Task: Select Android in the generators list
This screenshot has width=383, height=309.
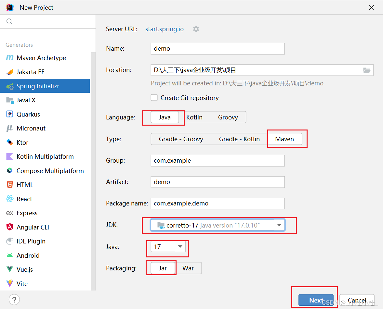Action: [45, 255]
